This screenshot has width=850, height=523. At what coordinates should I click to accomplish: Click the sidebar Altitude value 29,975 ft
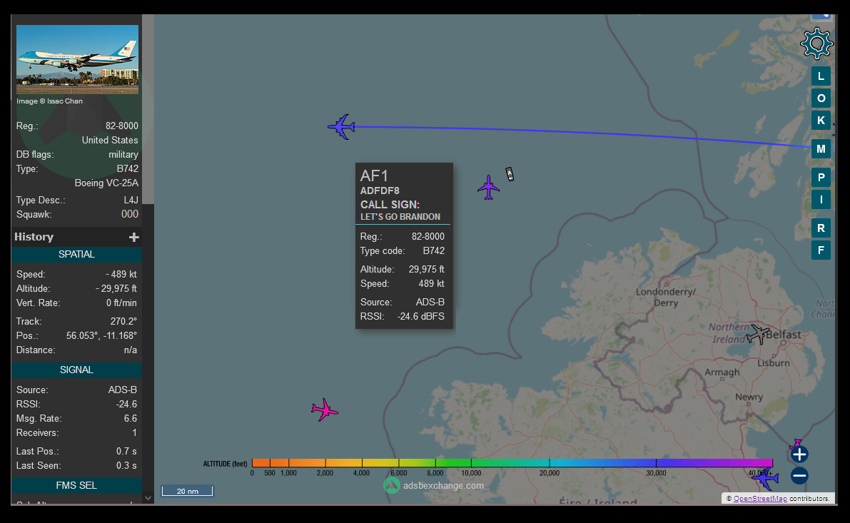[116, 288]
